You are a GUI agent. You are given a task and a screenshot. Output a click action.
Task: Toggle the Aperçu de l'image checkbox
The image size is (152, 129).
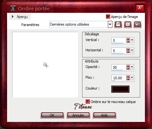(108, 17)
